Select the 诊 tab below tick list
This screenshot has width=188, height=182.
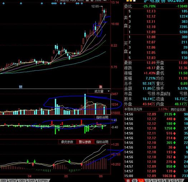tap(148, 181)
